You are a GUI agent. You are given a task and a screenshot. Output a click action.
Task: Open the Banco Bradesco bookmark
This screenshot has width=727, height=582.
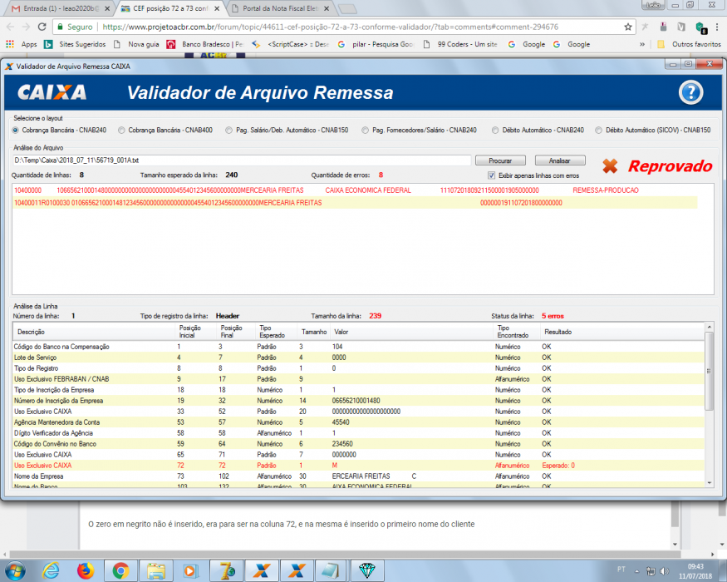click(x=205, y=44)
